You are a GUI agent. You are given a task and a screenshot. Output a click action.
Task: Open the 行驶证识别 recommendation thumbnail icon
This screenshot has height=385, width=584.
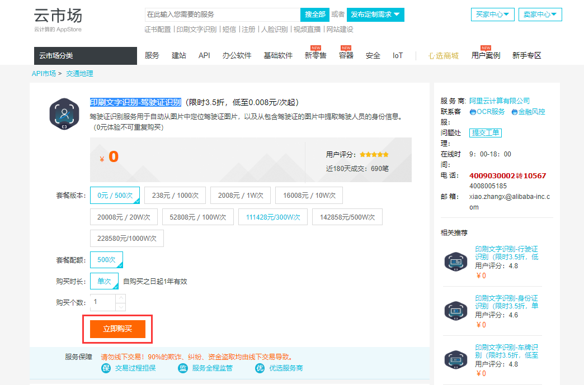pyautogui.click(x=455, y=262)
